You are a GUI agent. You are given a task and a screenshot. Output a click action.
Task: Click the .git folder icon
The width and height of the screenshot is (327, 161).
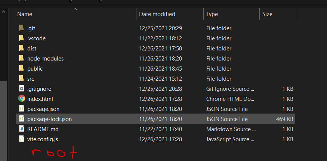pos(21,28)
